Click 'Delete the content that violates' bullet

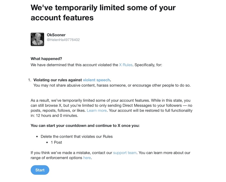pos(77,137)
